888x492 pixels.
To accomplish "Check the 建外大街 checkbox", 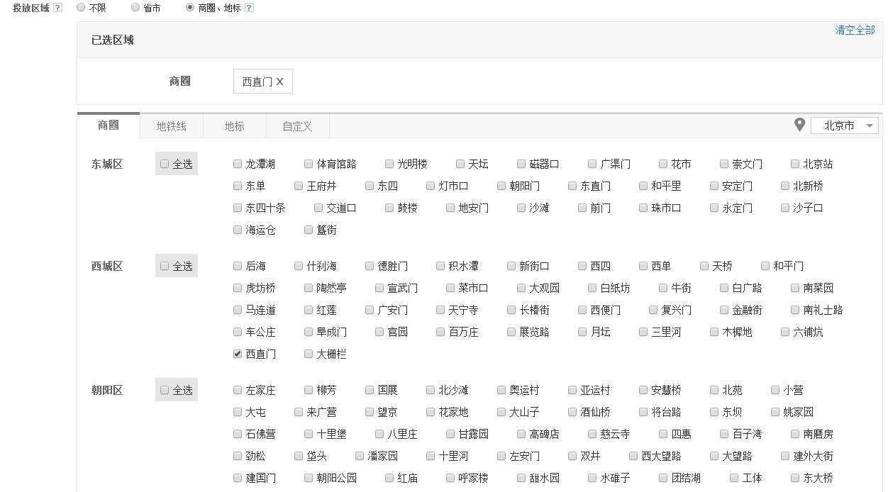I will 785,456.
